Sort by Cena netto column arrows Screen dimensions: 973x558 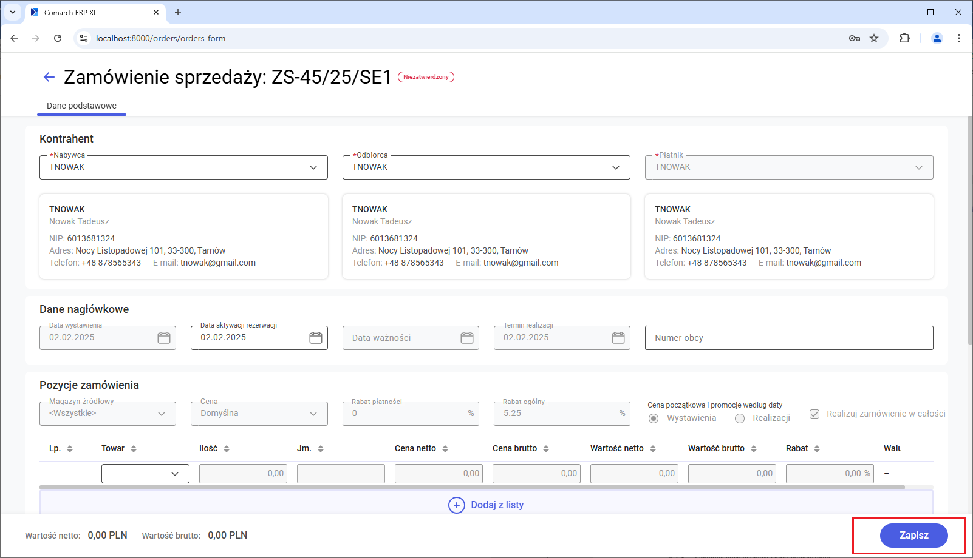tap(445, 449)
